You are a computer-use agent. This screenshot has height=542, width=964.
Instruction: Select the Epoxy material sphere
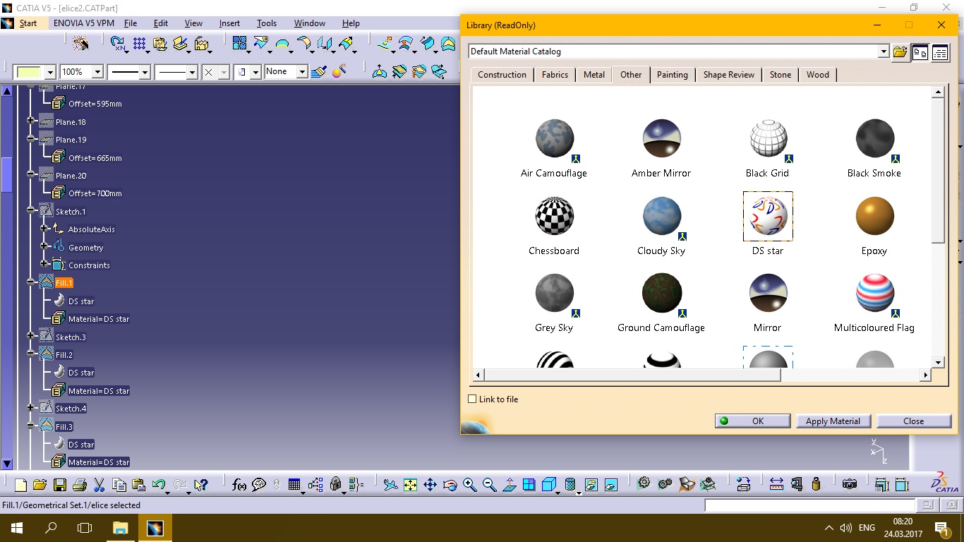click(874, 216)
